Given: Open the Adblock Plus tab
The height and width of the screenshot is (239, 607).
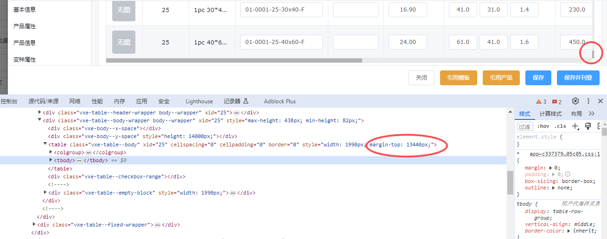Looking at the screenshot, I should (x=280, y=101).
